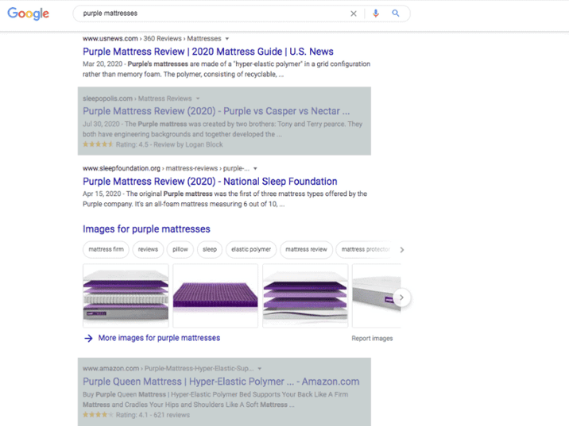This screenshot has width=569, height=426.
Task: Click www.sleepfoundation.org breadcrumb URL text
Action: pyautogui.click(x=122, y=168)
